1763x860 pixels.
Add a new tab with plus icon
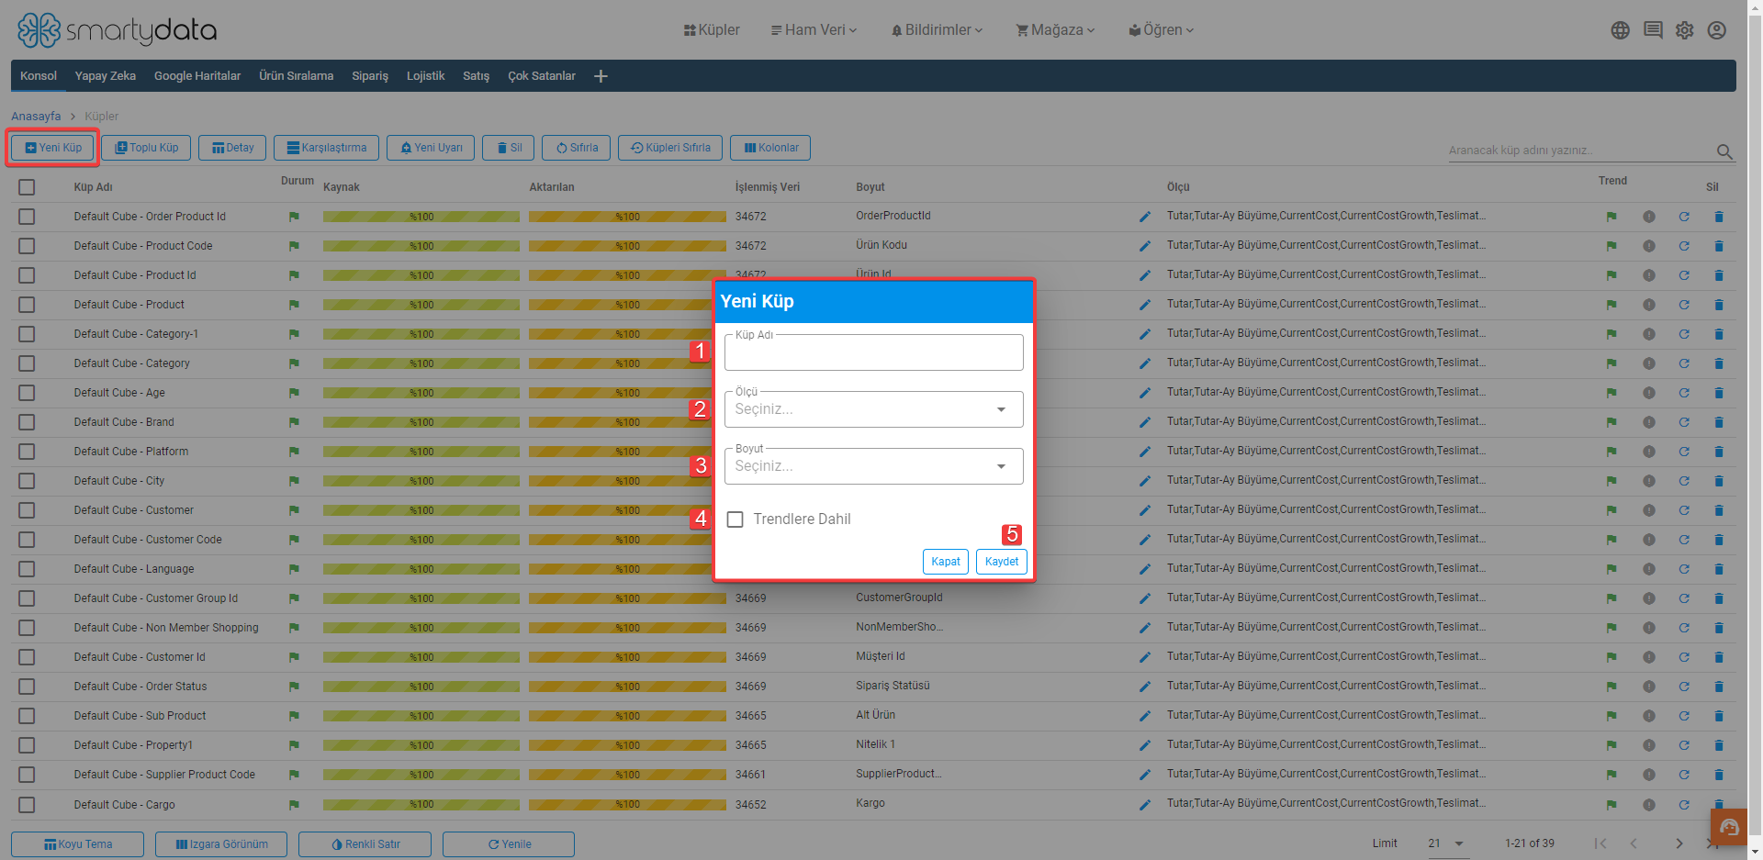pyautogui.click(x=601, y=76)
